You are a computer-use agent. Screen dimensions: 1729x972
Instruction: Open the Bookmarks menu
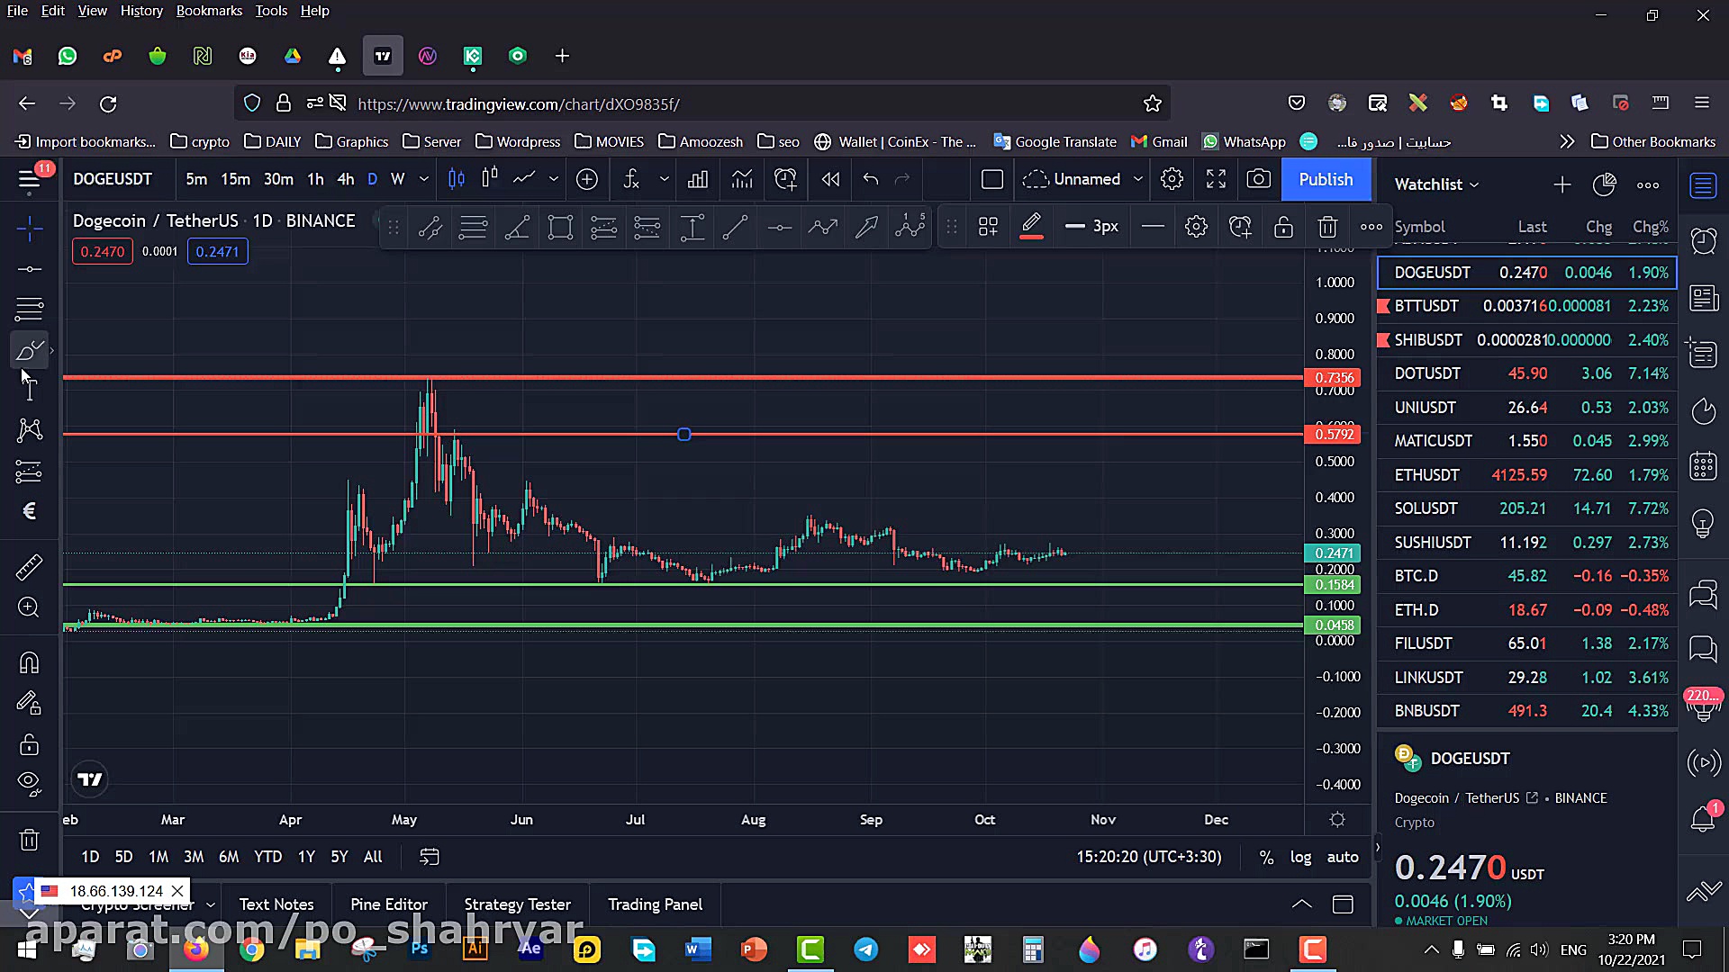209,11
